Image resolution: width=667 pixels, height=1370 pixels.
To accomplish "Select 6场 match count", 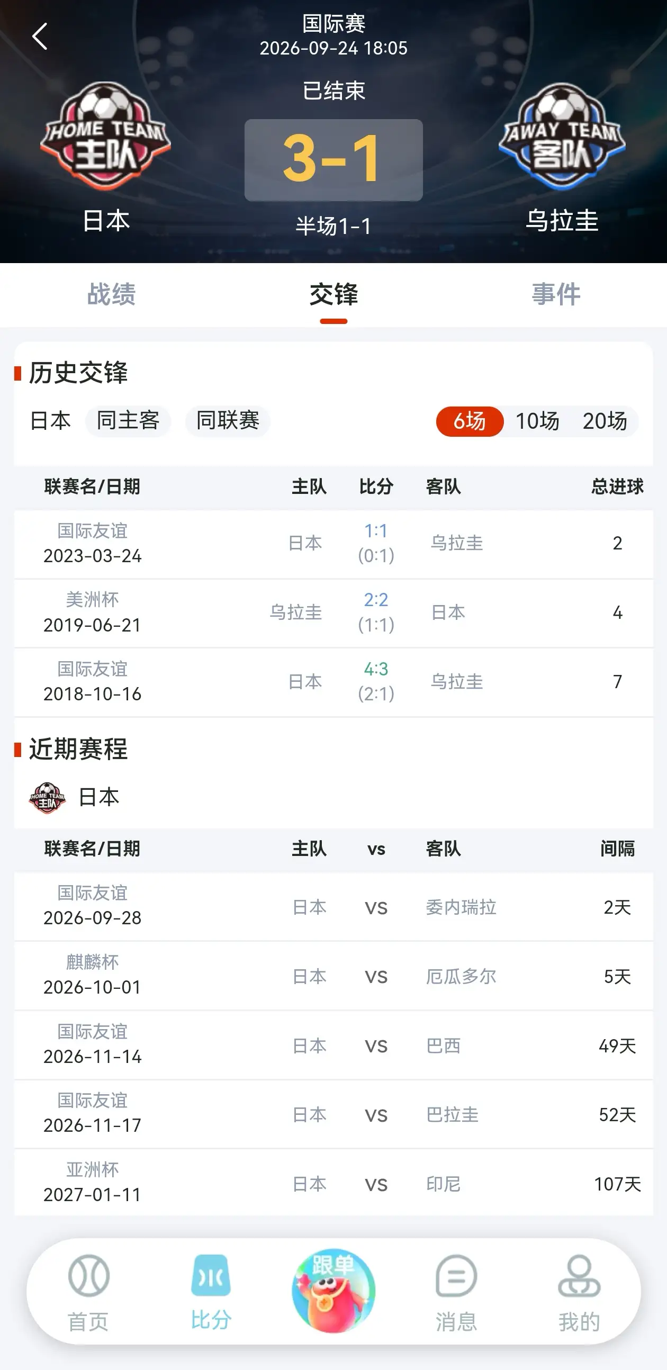I will tap(470, 421).
